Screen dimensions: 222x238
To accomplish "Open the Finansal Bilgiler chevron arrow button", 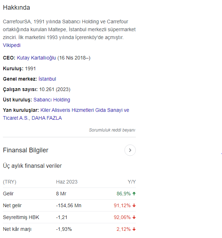I will 130,150.
